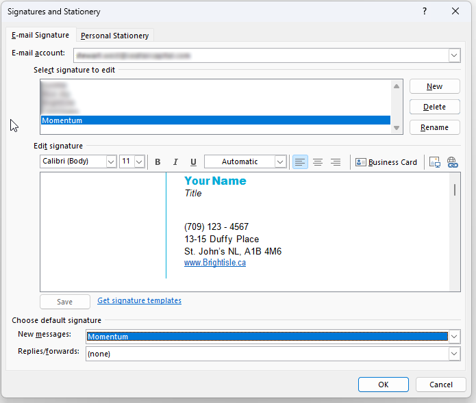Open the Get signature templates link
Image resolution: width=476 pixels, height=403 pixels.
(139, 300)
